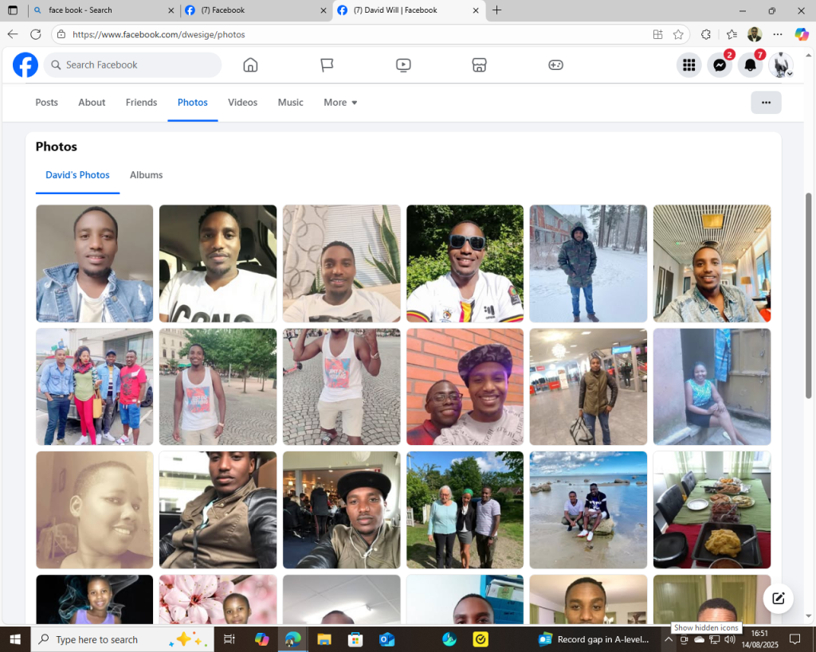This screenshot has width=816, height=652.
Task: Switch to the Albums tab
Action: coord(146,175)
